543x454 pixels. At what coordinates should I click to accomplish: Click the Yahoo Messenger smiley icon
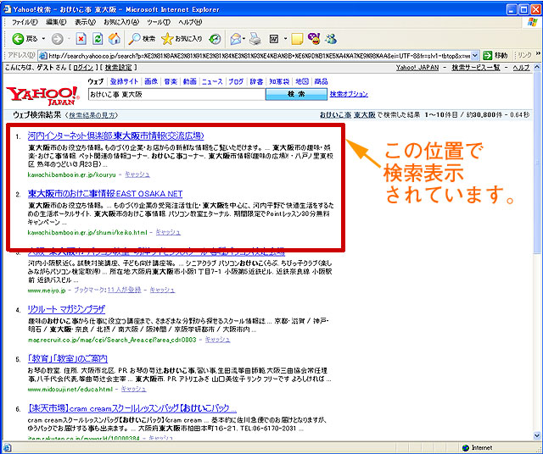[315, 39]
